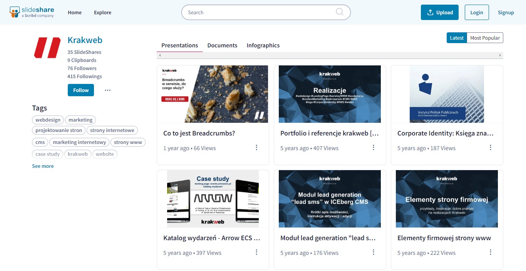Expand tags with See more

click(x=43, y=166)
